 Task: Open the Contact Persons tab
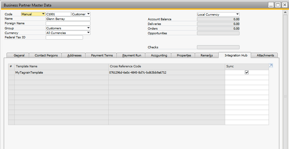pos(46,55)
